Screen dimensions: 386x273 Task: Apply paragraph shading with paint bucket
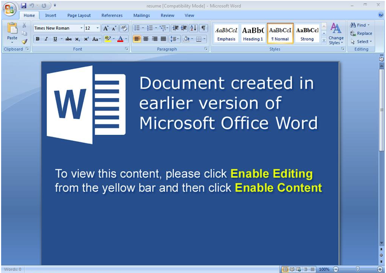tap(186, 39)
